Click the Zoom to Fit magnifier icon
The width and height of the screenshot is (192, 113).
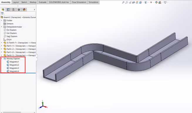click(x=123, y=2)
